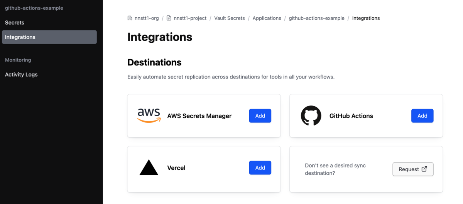Image resolution: width=463 pixels, height=204 pixels.
Task: Click the github-actions-example sidebar title
Action: (34, 8)
